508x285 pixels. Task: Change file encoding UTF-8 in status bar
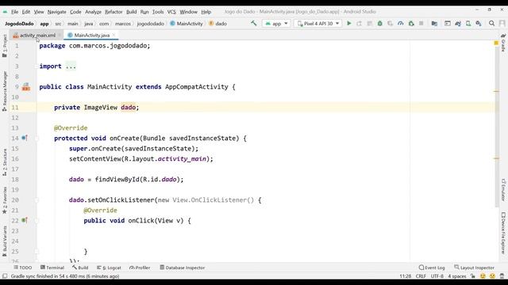[437, 276]
